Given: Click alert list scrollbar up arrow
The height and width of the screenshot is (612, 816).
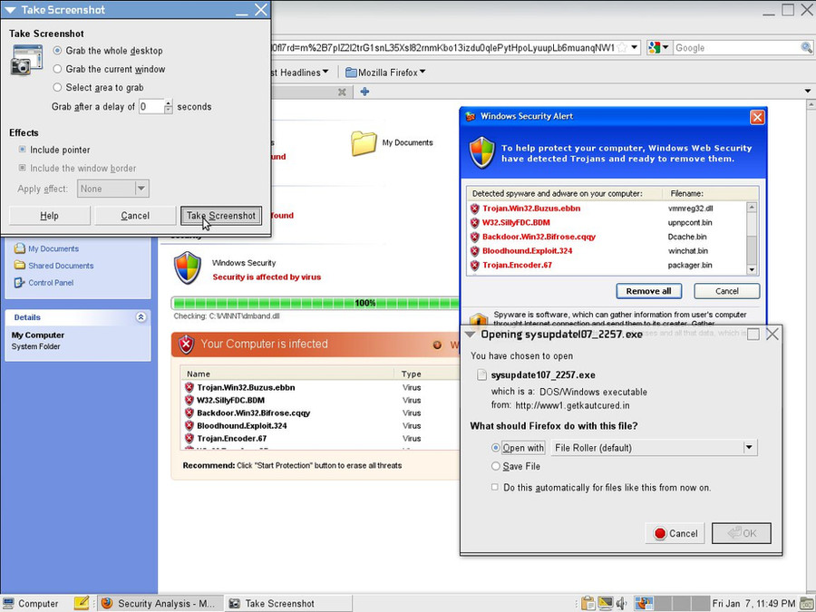Looking at the screenshot, I should tap(752, 207).
